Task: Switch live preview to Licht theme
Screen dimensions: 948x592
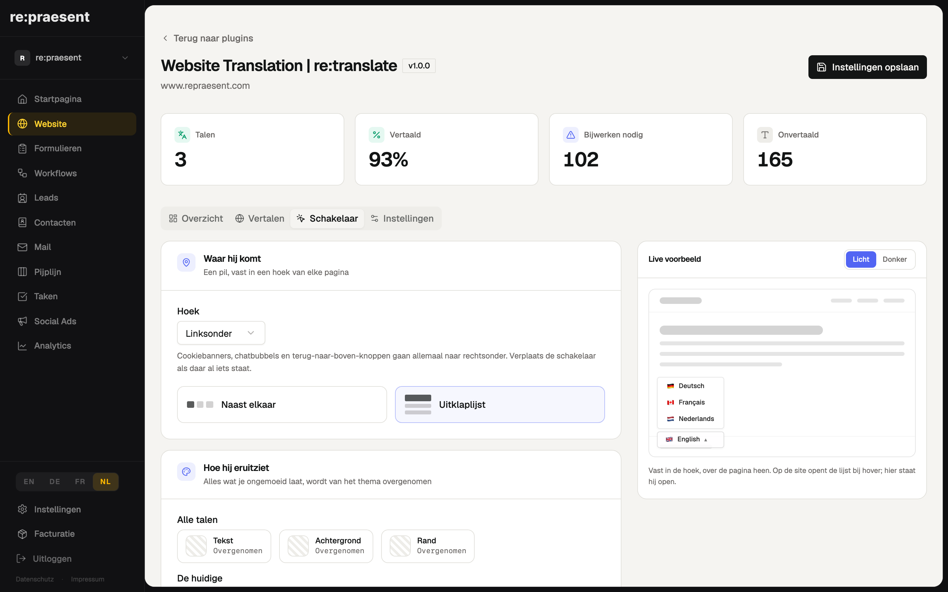Action: [861, 259]
